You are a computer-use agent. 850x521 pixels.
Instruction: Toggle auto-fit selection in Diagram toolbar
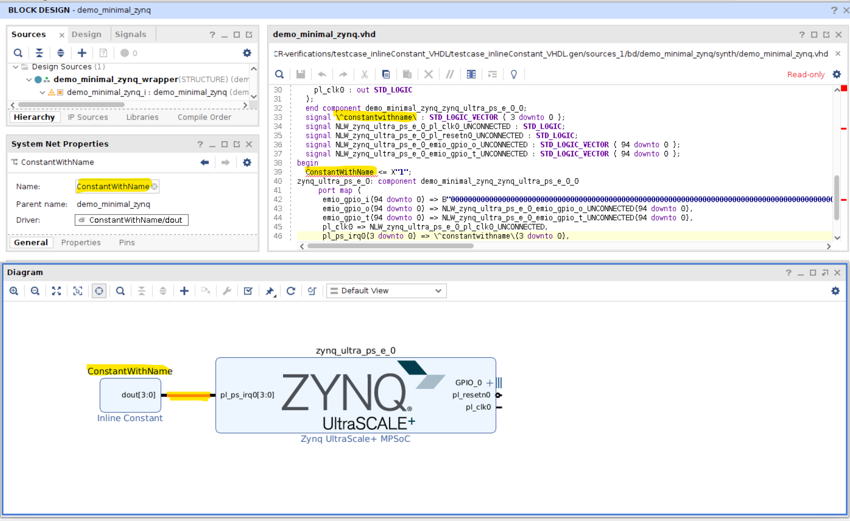click(99, 291)
